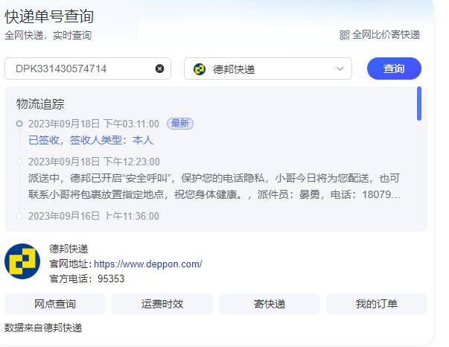The width and height of the screenshot is (449, 347).
Task: Click the 运费时效 button
Action: tap(162, 304)
